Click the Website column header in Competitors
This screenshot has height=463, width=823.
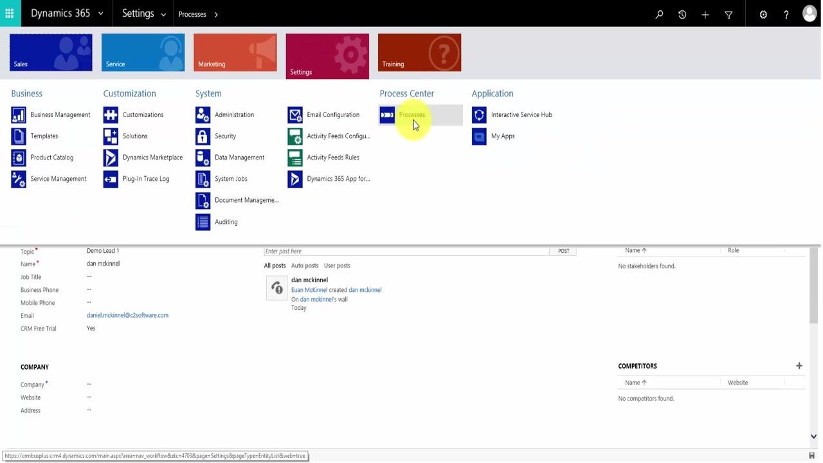point(737,383)
